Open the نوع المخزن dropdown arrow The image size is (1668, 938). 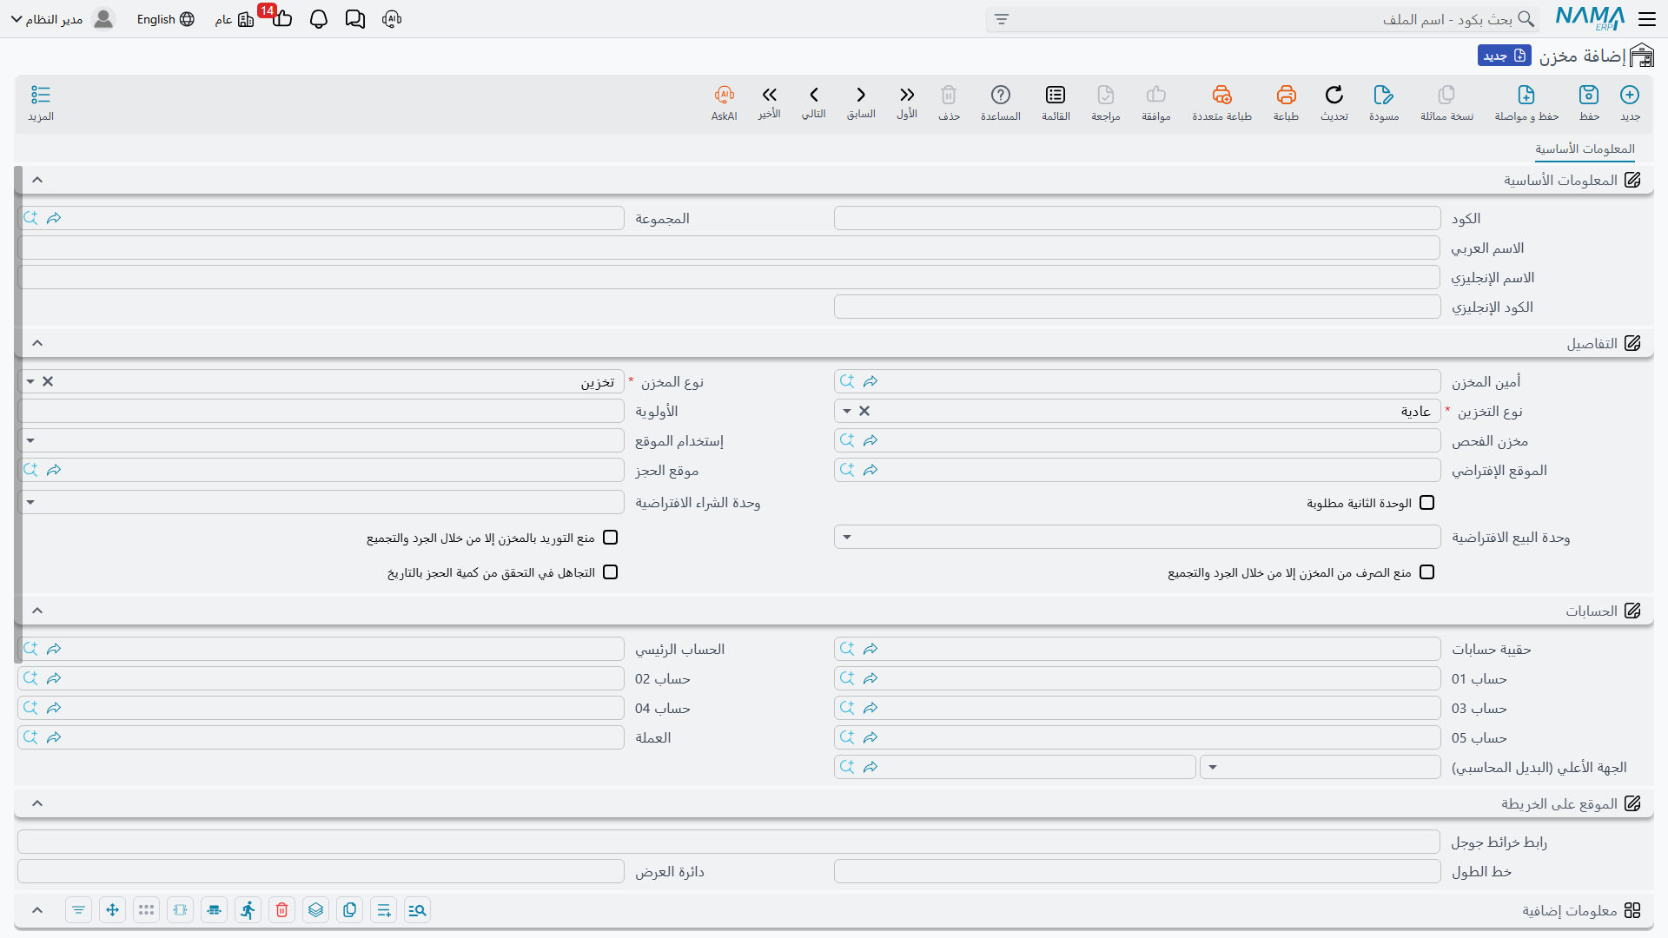point(30,382)
